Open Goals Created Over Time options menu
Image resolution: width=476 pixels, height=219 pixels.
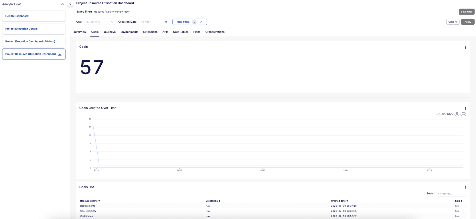pyautogui.click(x=465, y=109)
